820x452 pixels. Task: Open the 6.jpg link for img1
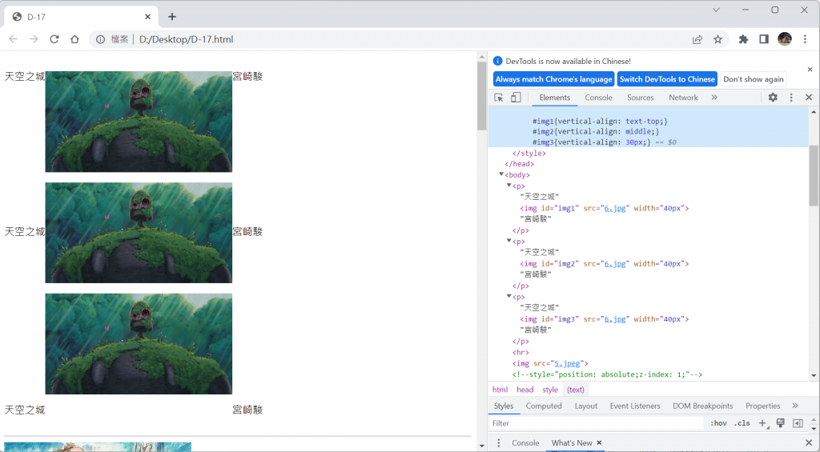(x=615, y=208)
